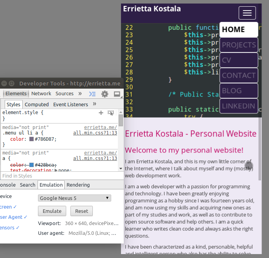Screen dimensions: 269x258
Task: Show more sidebar tabs after Event Listeners
Action: (x=94, y=104)
